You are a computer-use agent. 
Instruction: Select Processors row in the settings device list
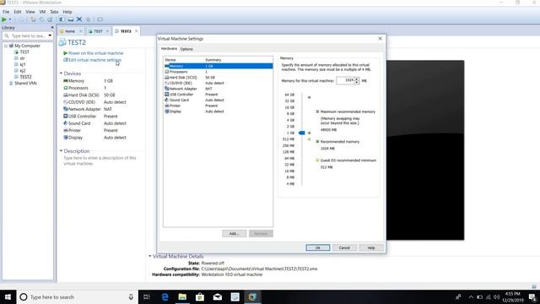(219, 72)
